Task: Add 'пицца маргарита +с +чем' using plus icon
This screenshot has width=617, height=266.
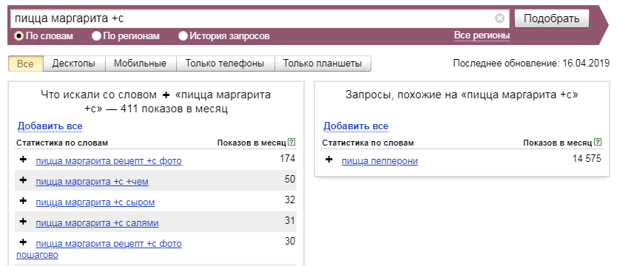Action: point(23,180)
